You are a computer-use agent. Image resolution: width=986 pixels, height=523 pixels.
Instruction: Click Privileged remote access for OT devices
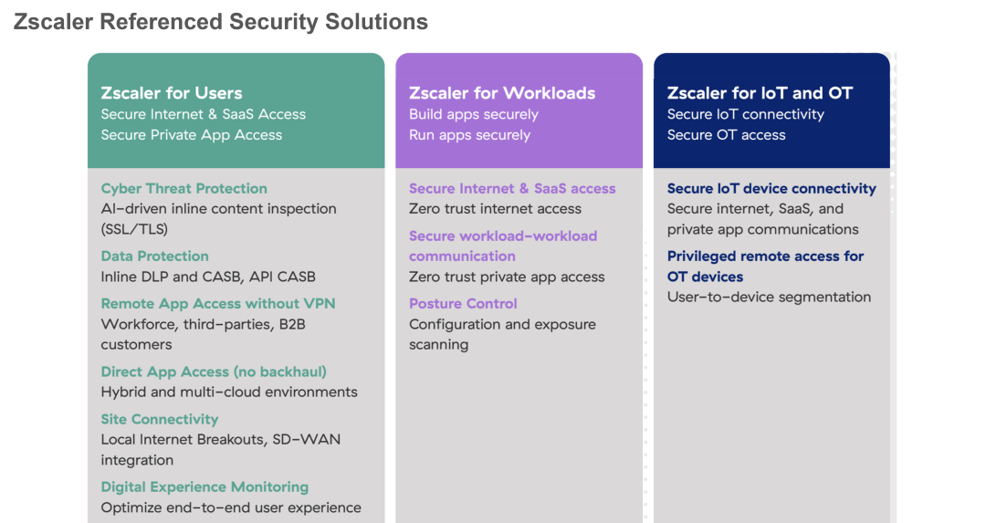point(765,267)
